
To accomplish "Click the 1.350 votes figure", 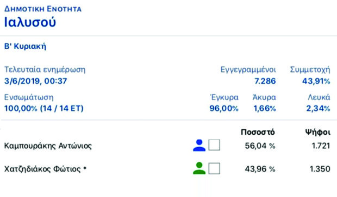I will coord(320,169).
